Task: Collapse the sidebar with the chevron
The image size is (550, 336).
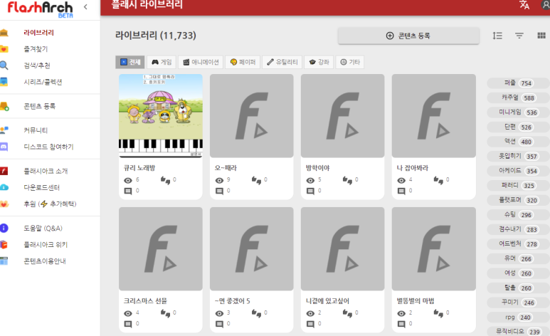Action: point(86,7)
